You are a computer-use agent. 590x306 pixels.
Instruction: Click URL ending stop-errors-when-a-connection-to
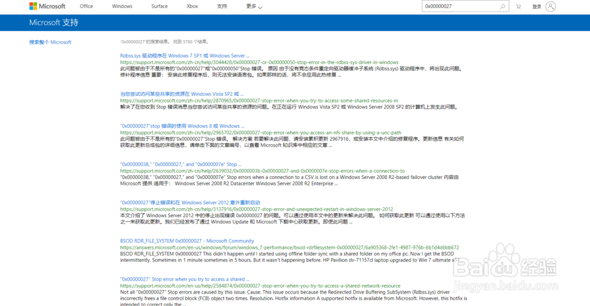point(263,171)
